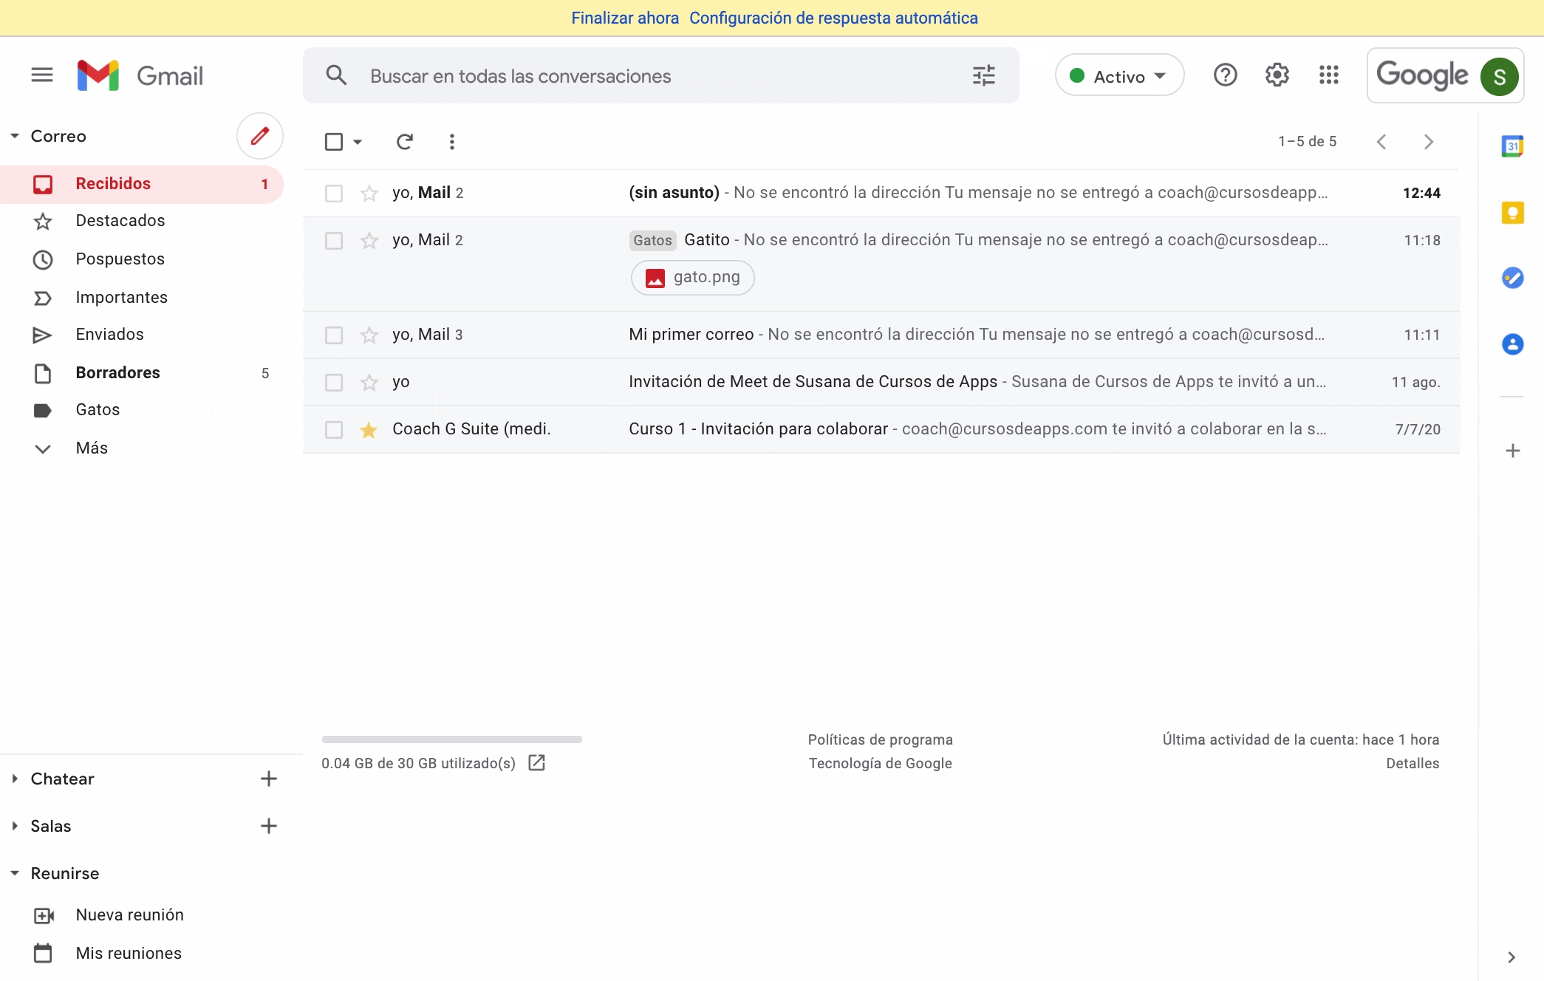
Task: Compose a new email with the pencil button
Action: point(259,136)
